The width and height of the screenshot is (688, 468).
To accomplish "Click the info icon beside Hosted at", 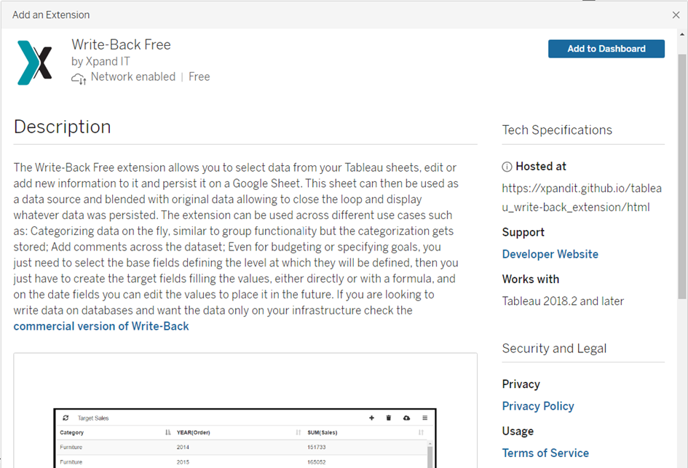I will click(x=507, y=167).
